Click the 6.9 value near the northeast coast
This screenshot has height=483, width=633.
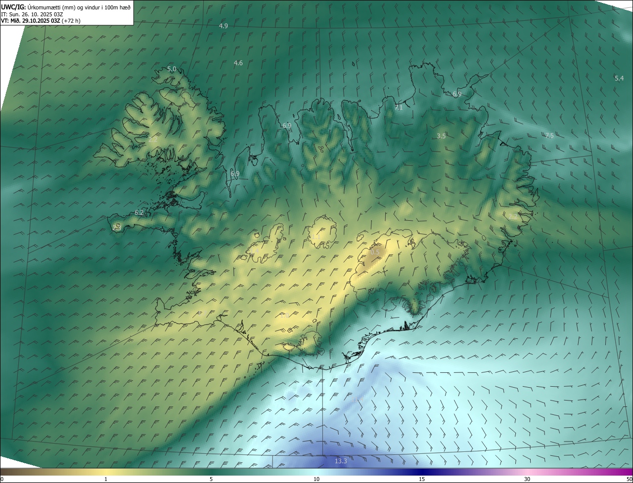[457, 94]
